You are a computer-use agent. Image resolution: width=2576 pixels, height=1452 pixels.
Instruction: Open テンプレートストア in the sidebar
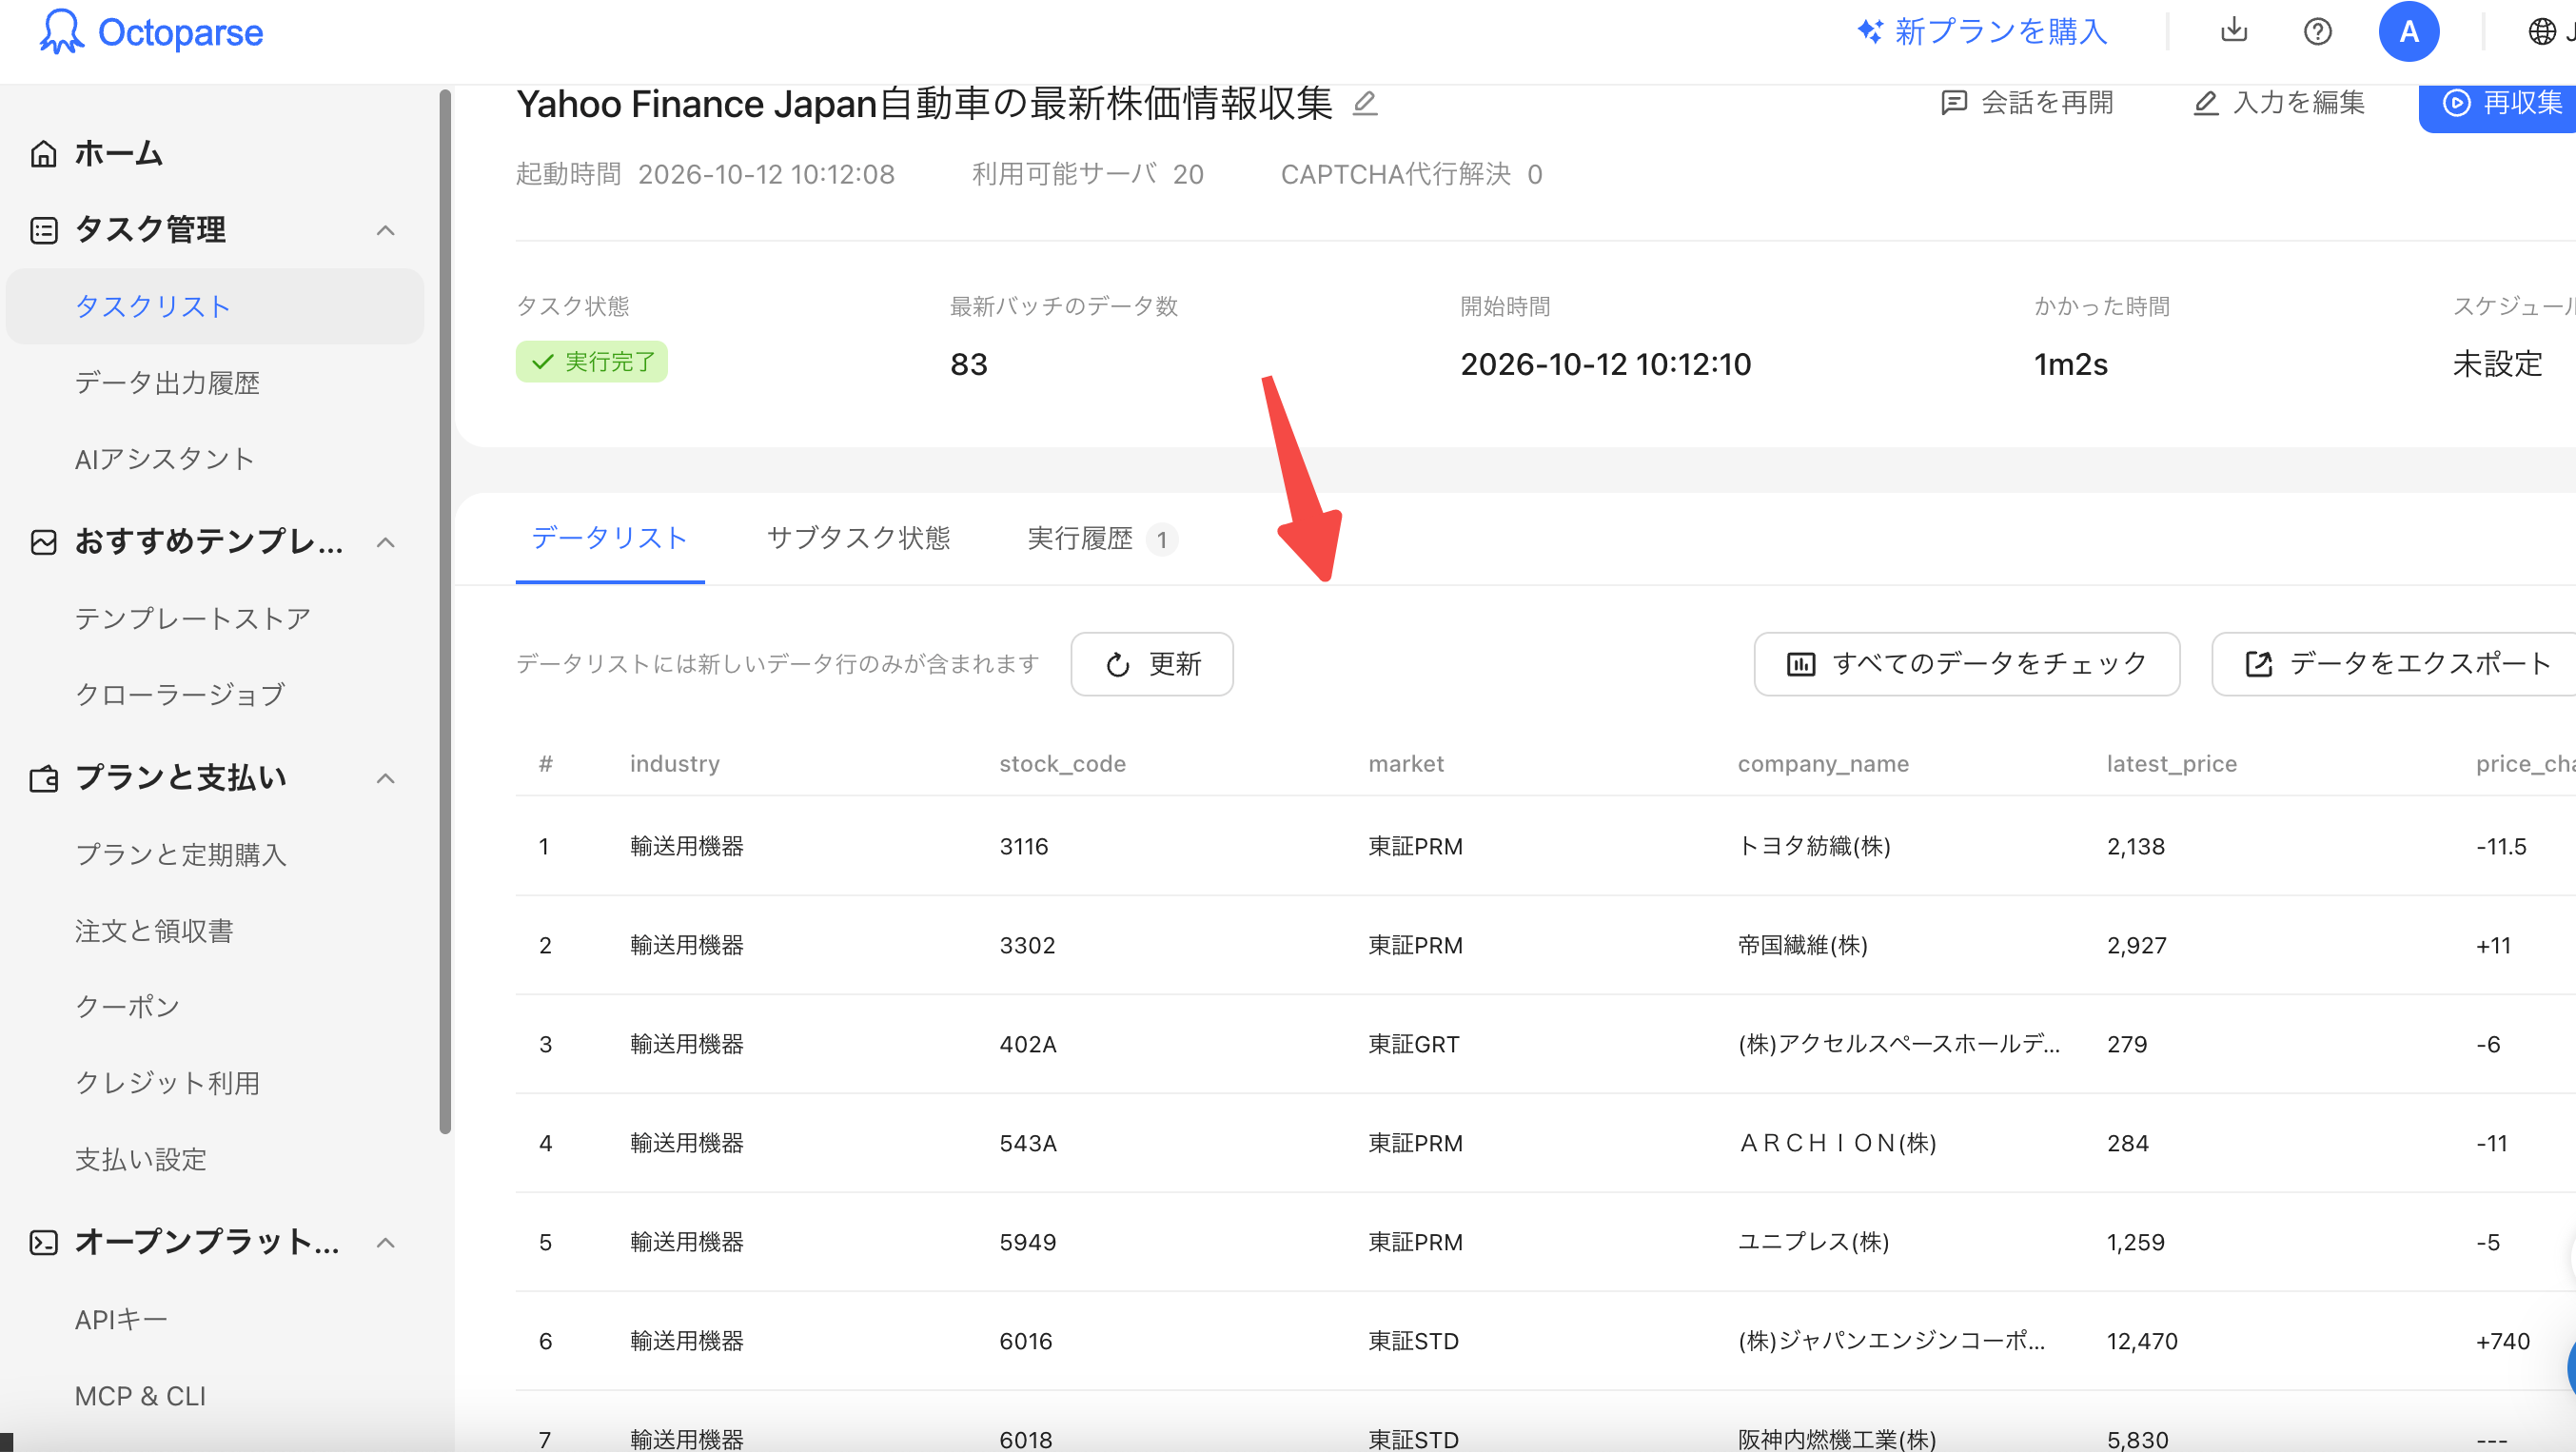[193, 618]
